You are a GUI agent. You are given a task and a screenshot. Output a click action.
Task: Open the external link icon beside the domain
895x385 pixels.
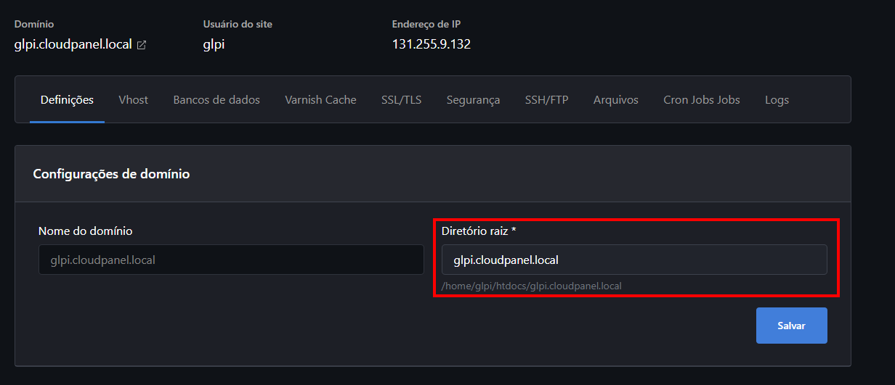(142, 45)
